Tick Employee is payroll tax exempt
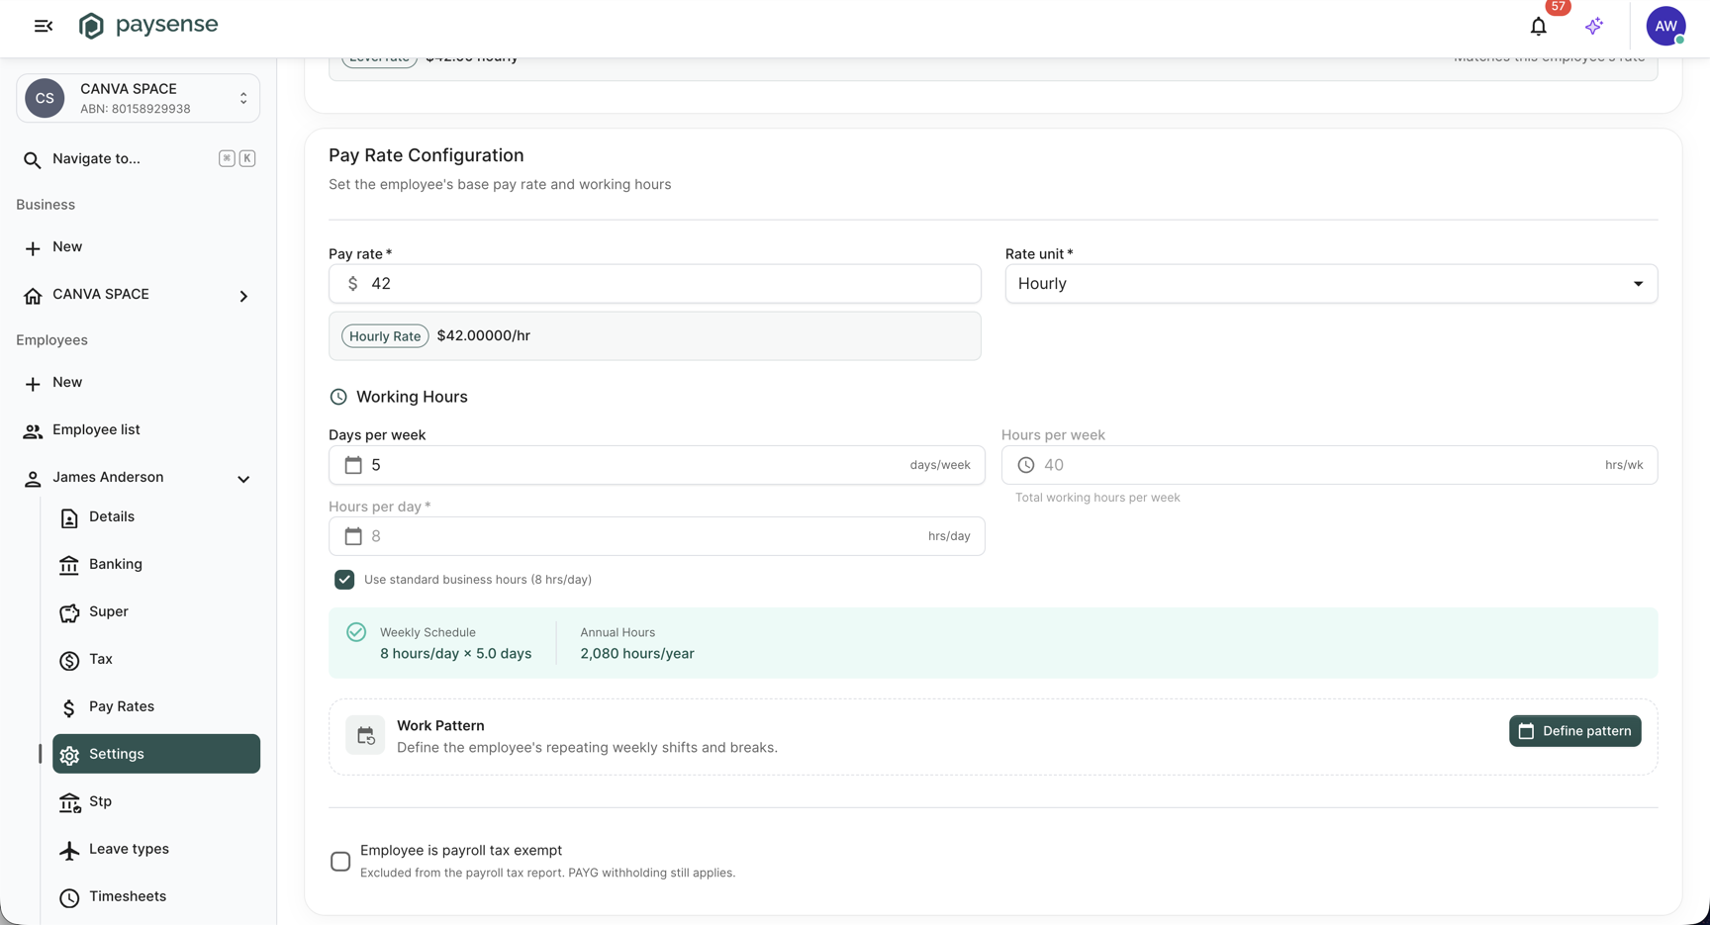This screenshot has height=925, width=1710. coord(340,862)
